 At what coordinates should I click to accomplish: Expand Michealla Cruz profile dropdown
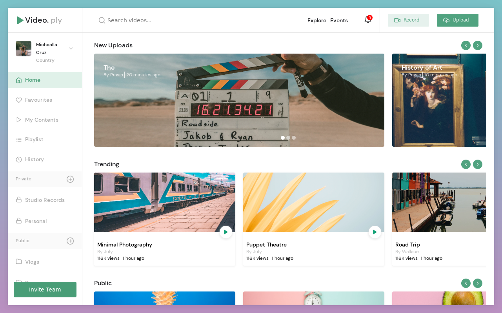point(71,49)
